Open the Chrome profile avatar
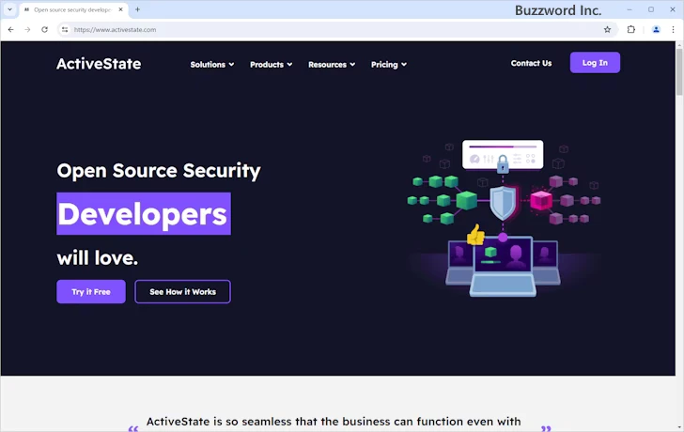684x432 pixels. coord(656,30)
